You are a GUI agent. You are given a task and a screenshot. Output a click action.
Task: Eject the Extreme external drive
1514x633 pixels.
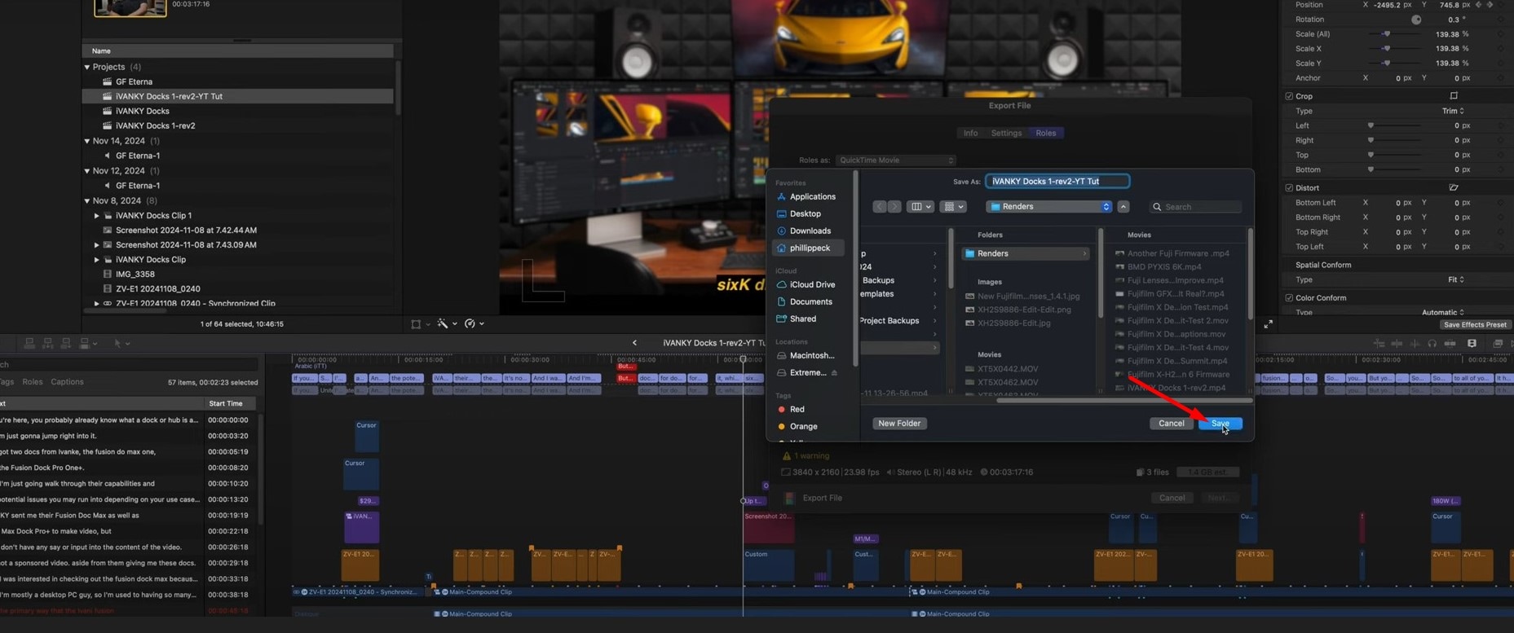(x=834, y=372)
